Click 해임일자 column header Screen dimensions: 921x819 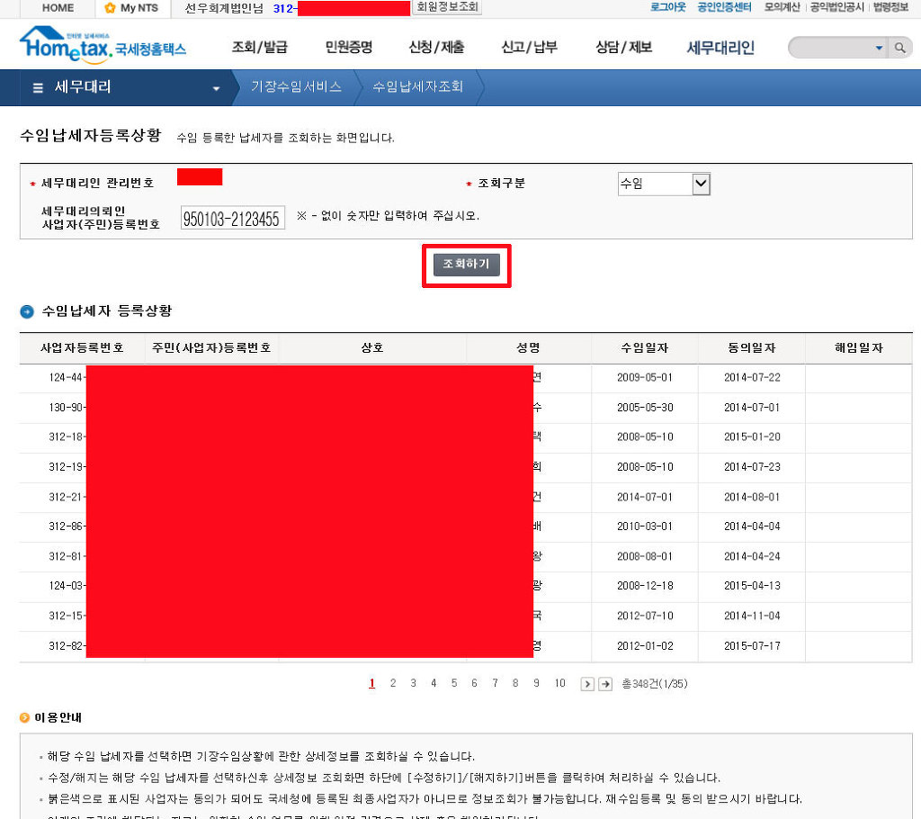[x=859, y=348]
